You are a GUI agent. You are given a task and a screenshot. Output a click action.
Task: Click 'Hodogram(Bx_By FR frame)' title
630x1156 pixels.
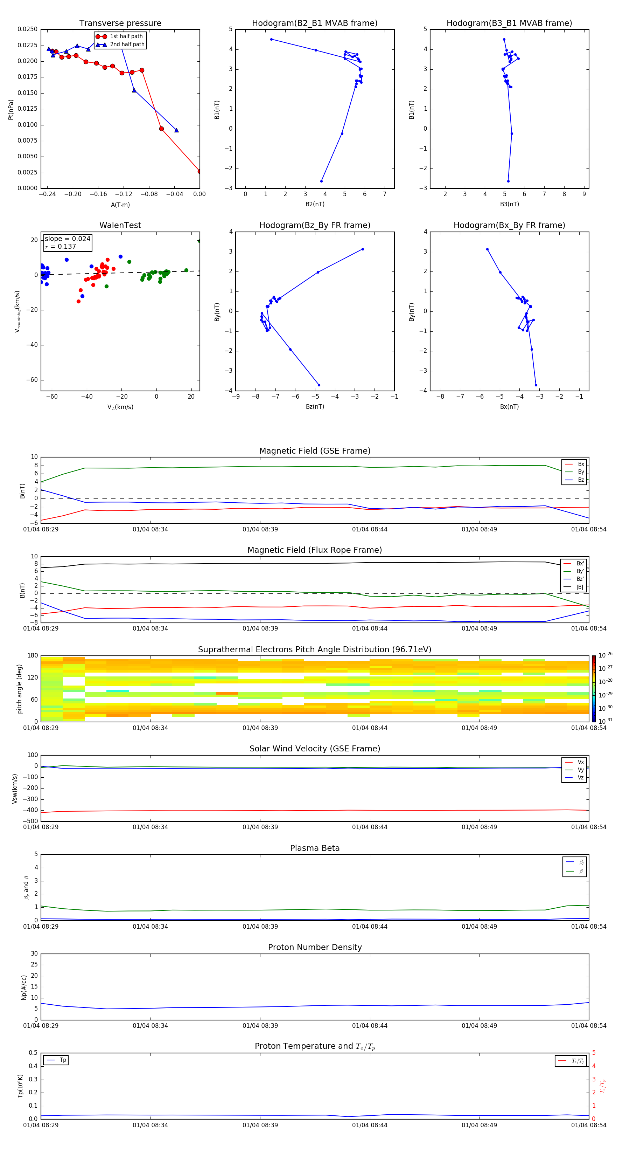(x=509, y=225)
